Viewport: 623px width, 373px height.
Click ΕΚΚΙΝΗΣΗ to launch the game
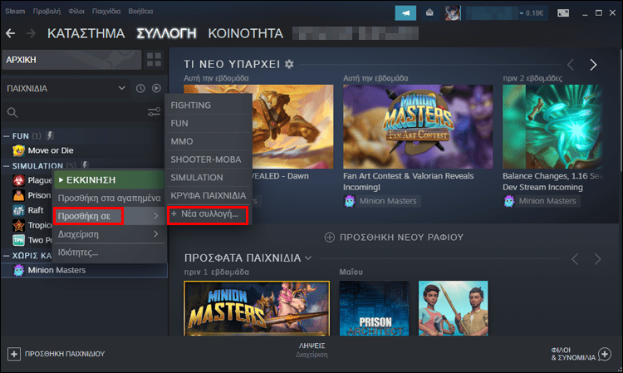click(109, 180)
